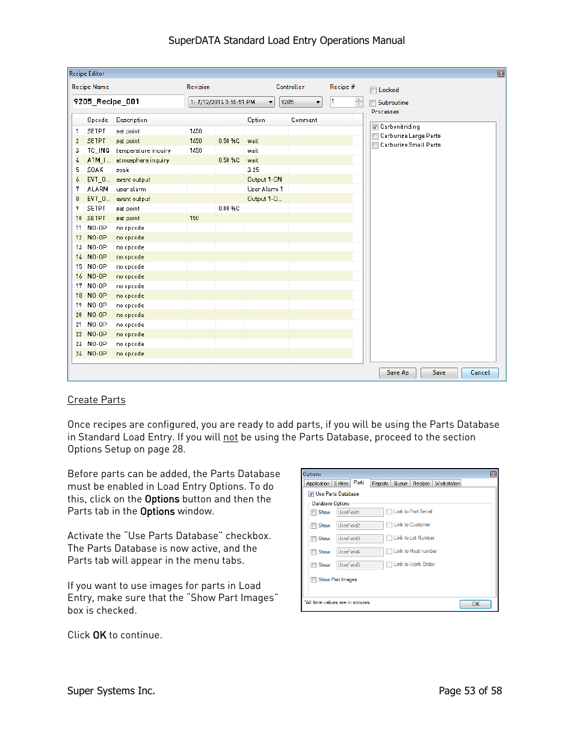Click the 'Output 1-ON' option cell
Image resolution: width=574 pixels, height=743 pixels.
coord(265,180)
